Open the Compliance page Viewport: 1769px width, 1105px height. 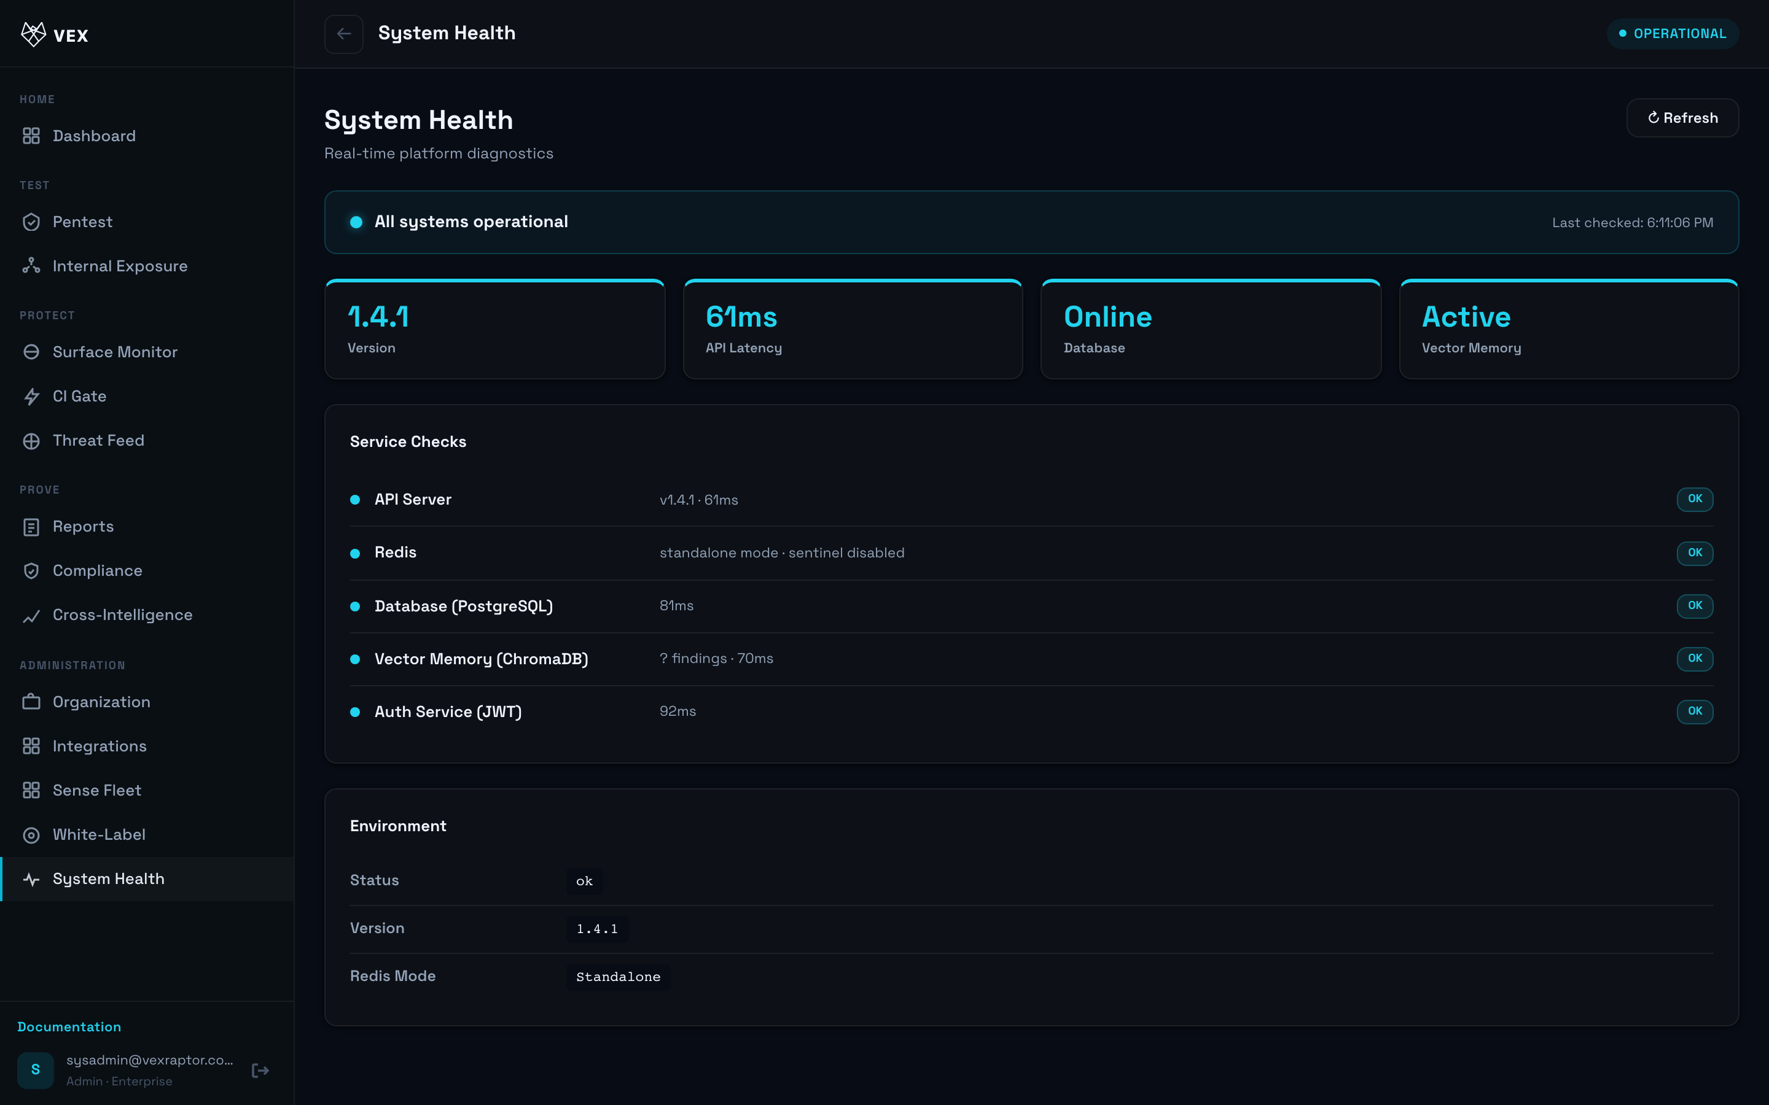click(x=147, y=571)
